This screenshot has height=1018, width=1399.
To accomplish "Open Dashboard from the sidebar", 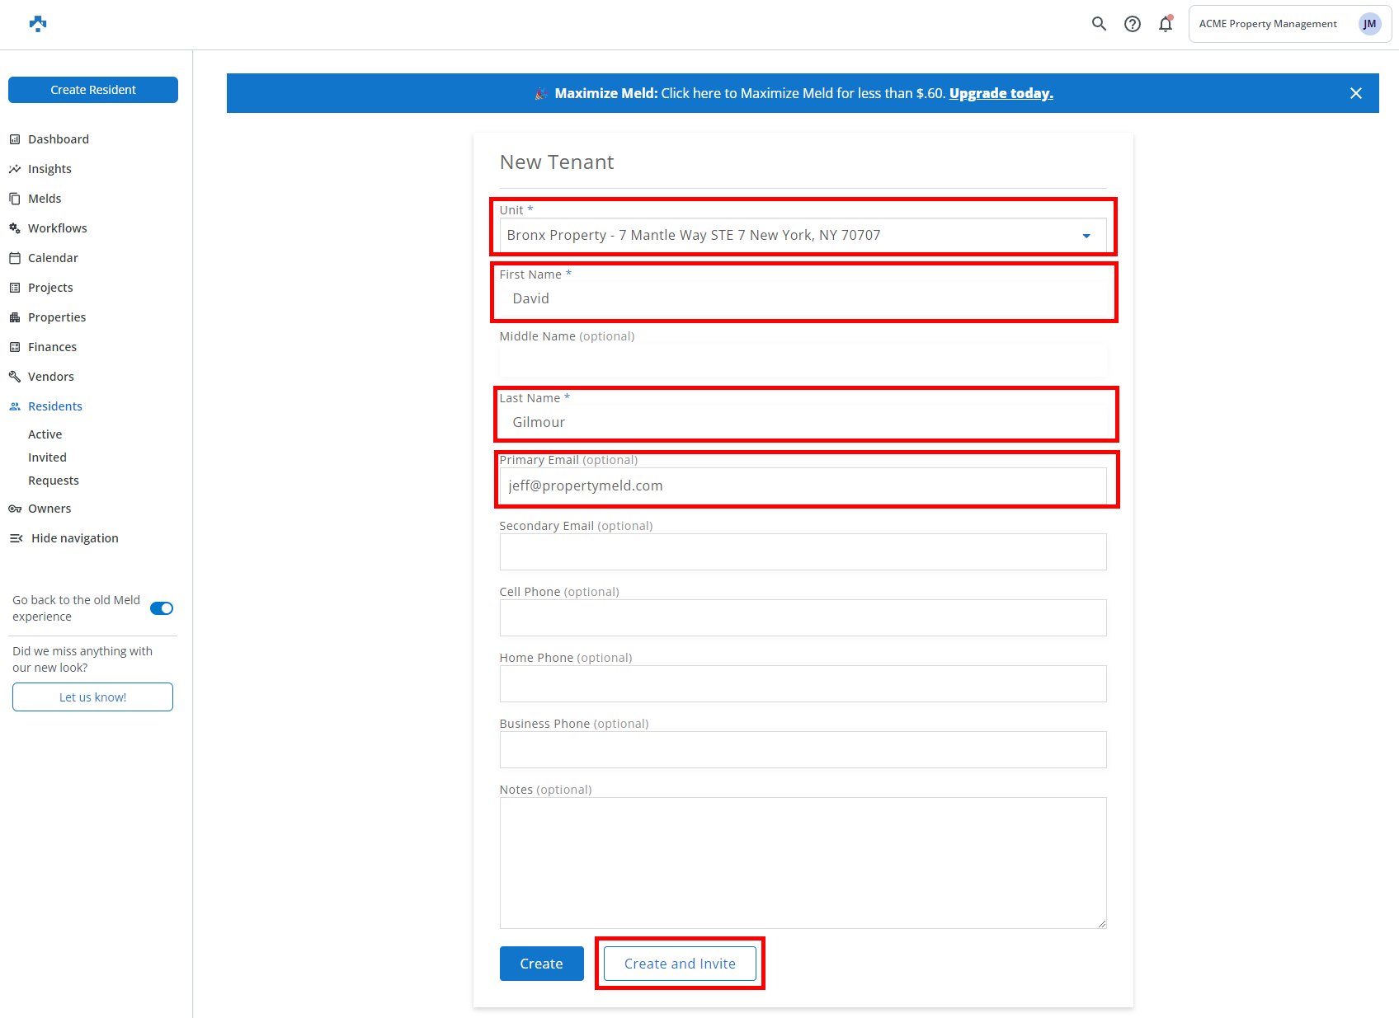I will point(58,139).
